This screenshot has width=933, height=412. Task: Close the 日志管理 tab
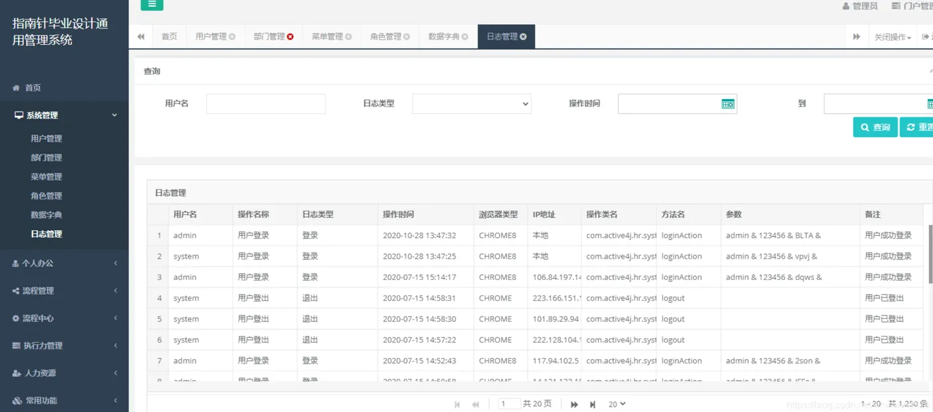tap(523, 37)
